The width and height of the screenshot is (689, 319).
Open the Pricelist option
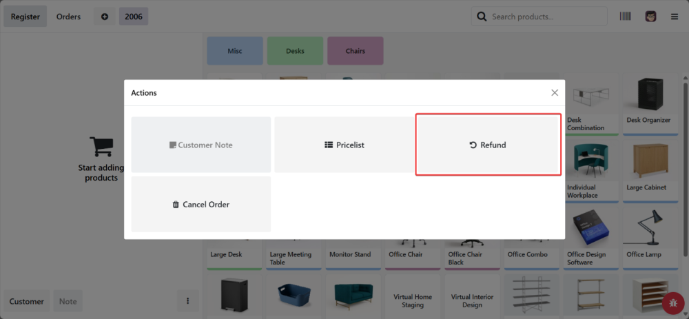tap(344, 145)
